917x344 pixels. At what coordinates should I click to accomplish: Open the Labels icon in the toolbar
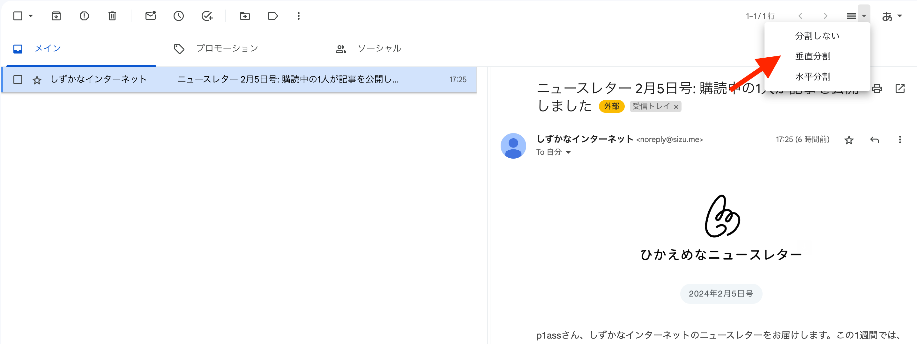[273, 16]
